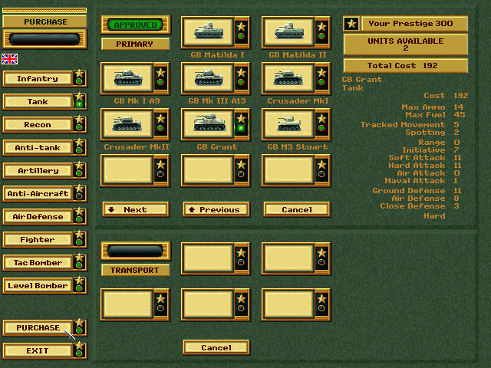Image resolution: width=491 pixels, height=368 pixels.
Task: Open the Artillery unit category
Action: (38, 171)
